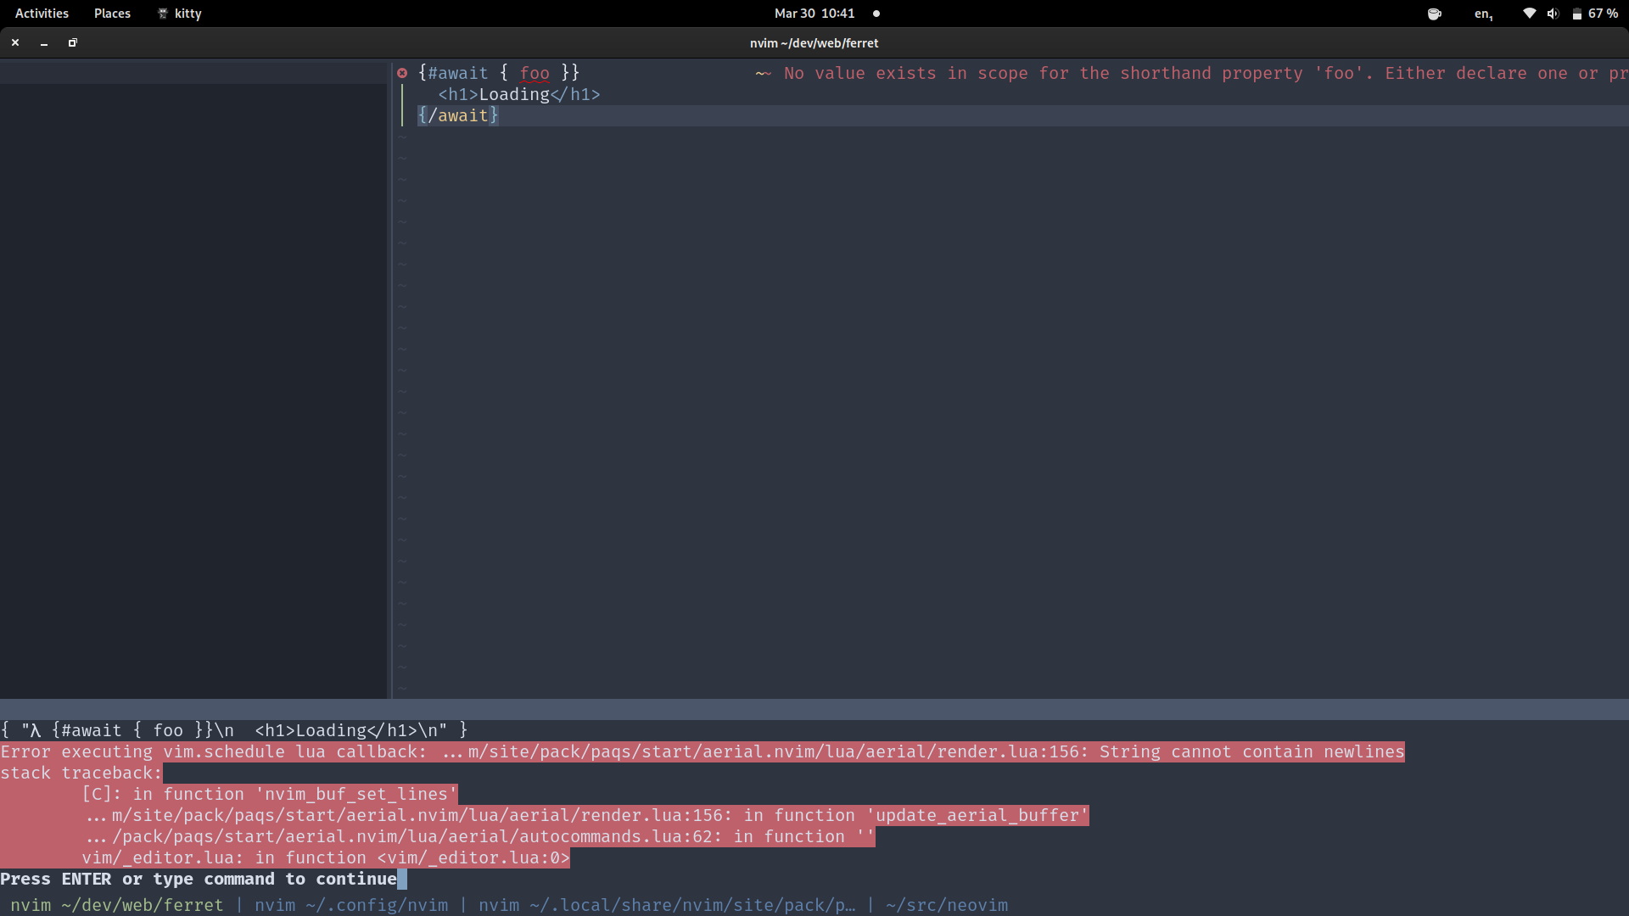This screenshot has height=916, width=1629.
Task: Click the battery icon showing 67%
Action: pos(1576,14)
